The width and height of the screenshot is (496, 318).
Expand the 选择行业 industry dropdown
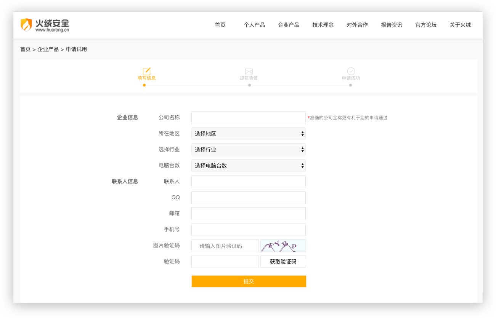pos(249,150)
